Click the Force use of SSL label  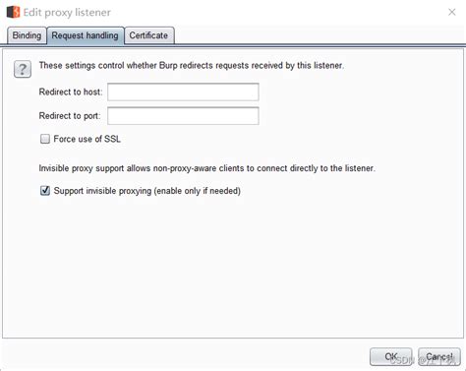tap(87, 139)
